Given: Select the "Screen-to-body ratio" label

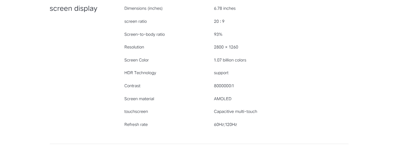Looking at the screenshot, I should 144,34.
